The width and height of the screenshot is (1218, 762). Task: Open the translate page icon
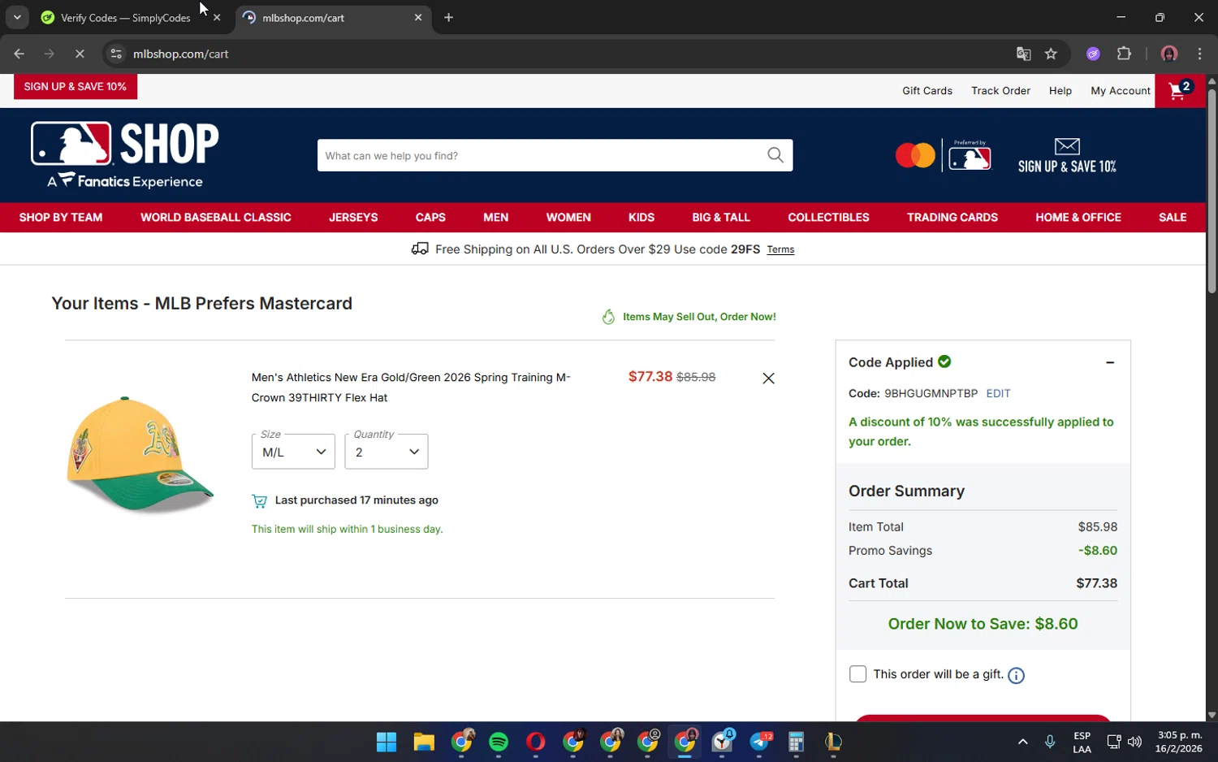[1023, 54]
